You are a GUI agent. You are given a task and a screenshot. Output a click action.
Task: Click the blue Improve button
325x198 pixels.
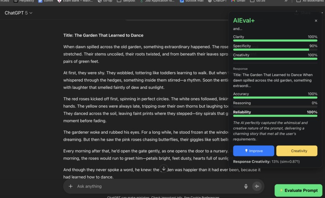[x=254, y=151]
